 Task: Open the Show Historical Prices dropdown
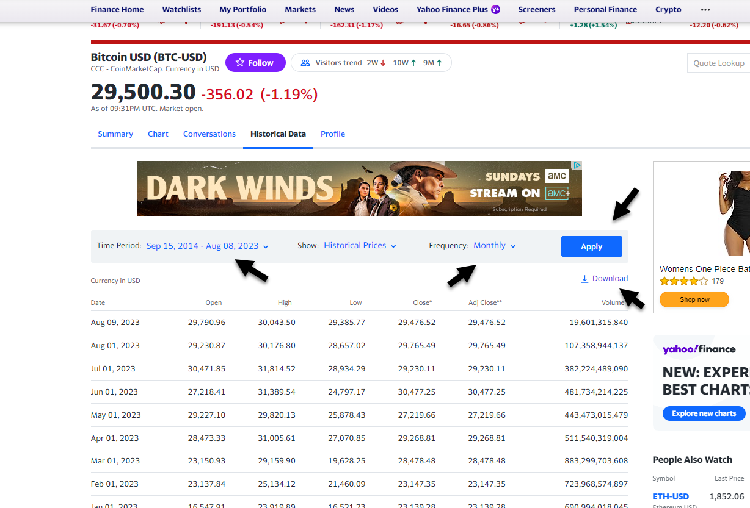point(360,246)
